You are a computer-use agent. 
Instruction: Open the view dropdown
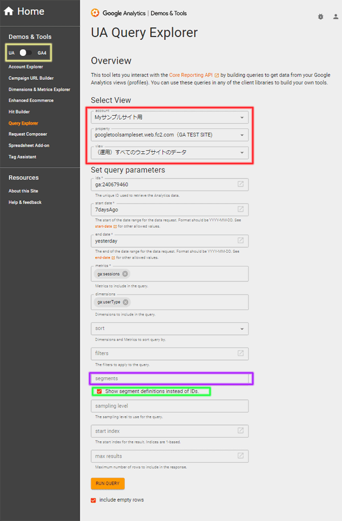(x=170, y=152)
